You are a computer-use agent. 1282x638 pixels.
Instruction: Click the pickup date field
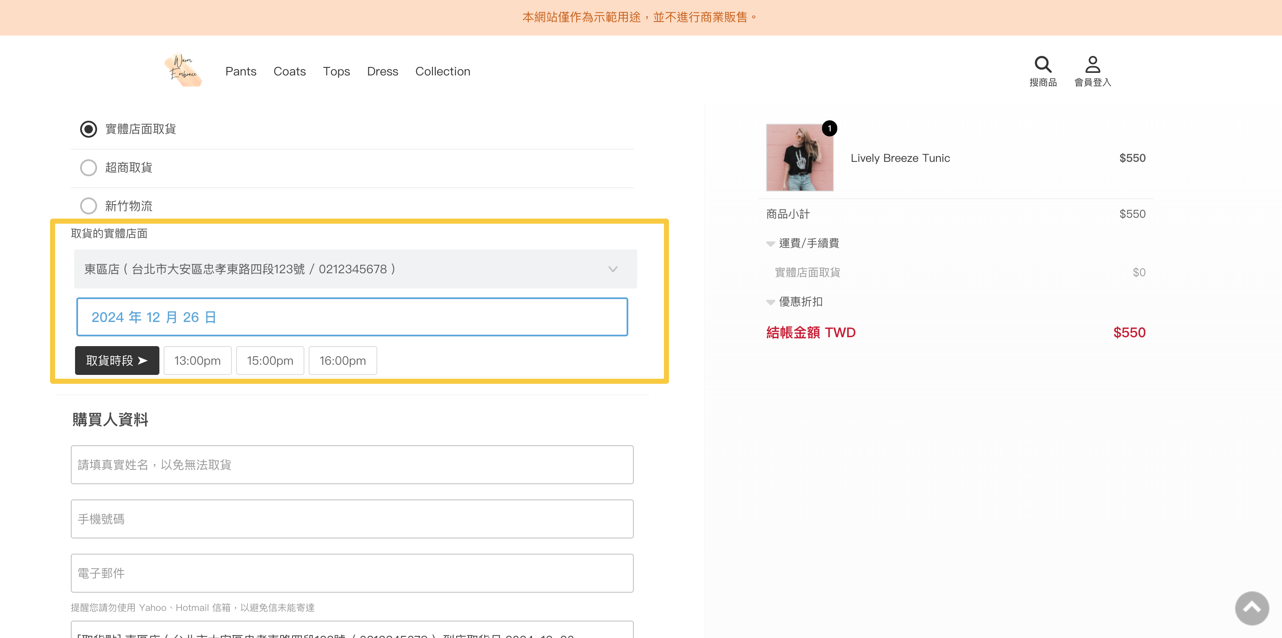[351, 317]
